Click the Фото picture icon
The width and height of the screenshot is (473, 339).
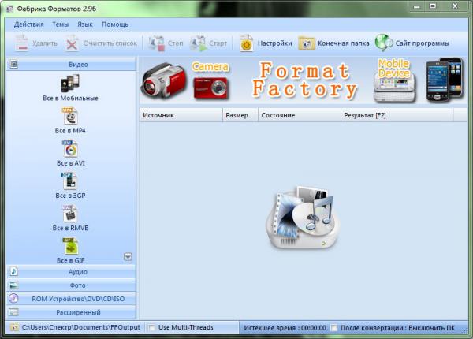point(13,285)
